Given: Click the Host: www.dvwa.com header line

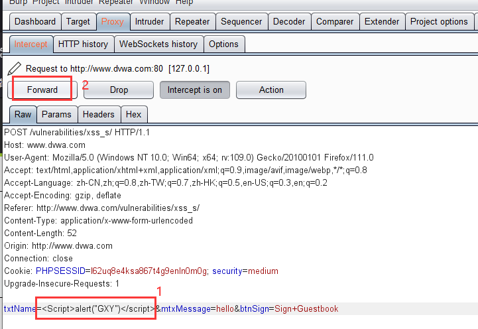Looking at the screenshot, I should click(x=45, y=145).
